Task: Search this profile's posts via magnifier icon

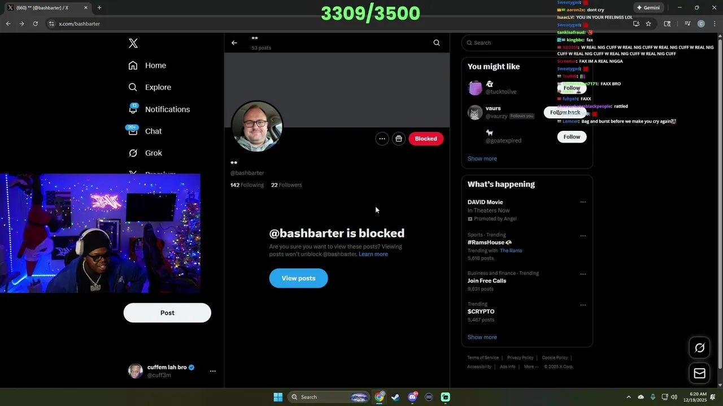Action: tap(437, 43)
